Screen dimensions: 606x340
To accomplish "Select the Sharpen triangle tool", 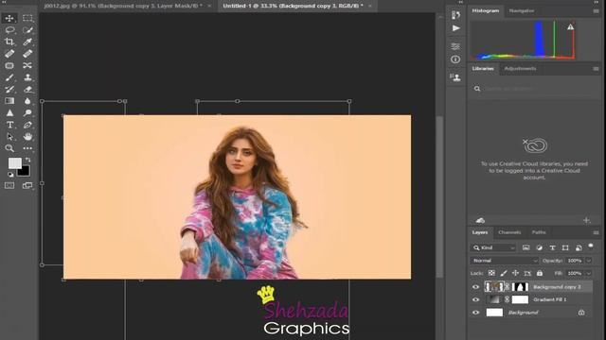I will point(9,113).
